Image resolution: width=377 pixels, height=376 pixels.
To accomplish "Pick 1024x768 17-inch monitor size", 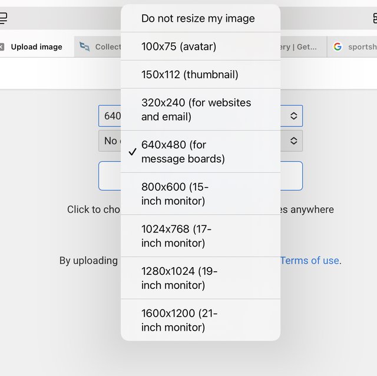I will coord(176,236).
